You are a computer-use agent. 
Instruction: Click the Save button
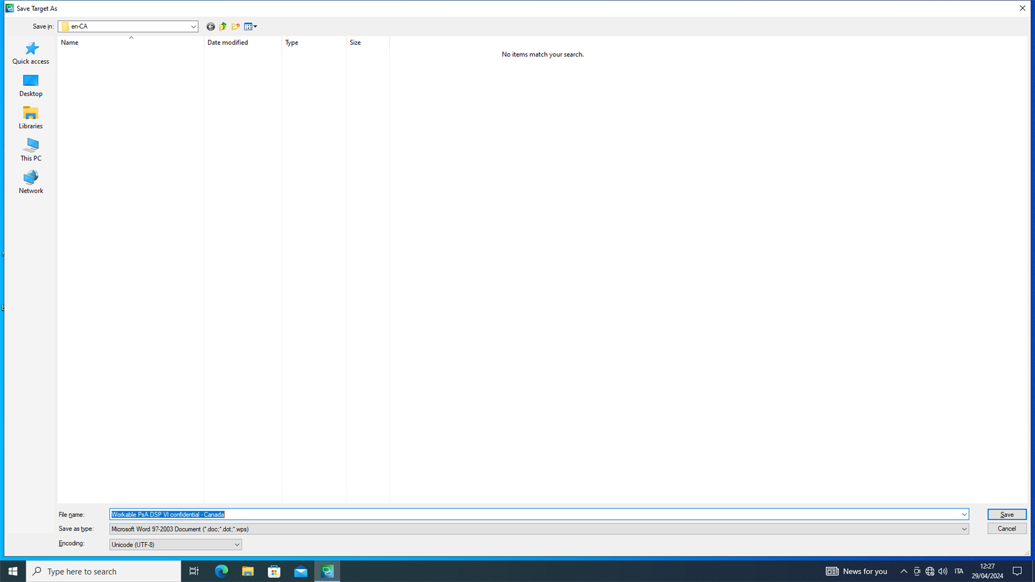coord(1007,514)
